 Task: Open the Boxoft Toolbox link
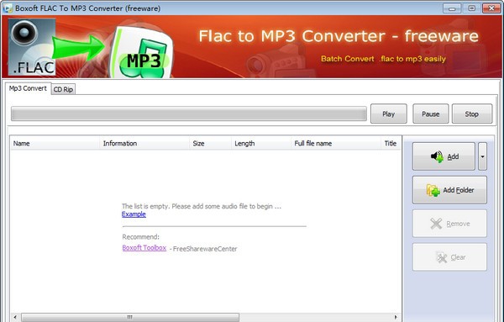[144, 248]
